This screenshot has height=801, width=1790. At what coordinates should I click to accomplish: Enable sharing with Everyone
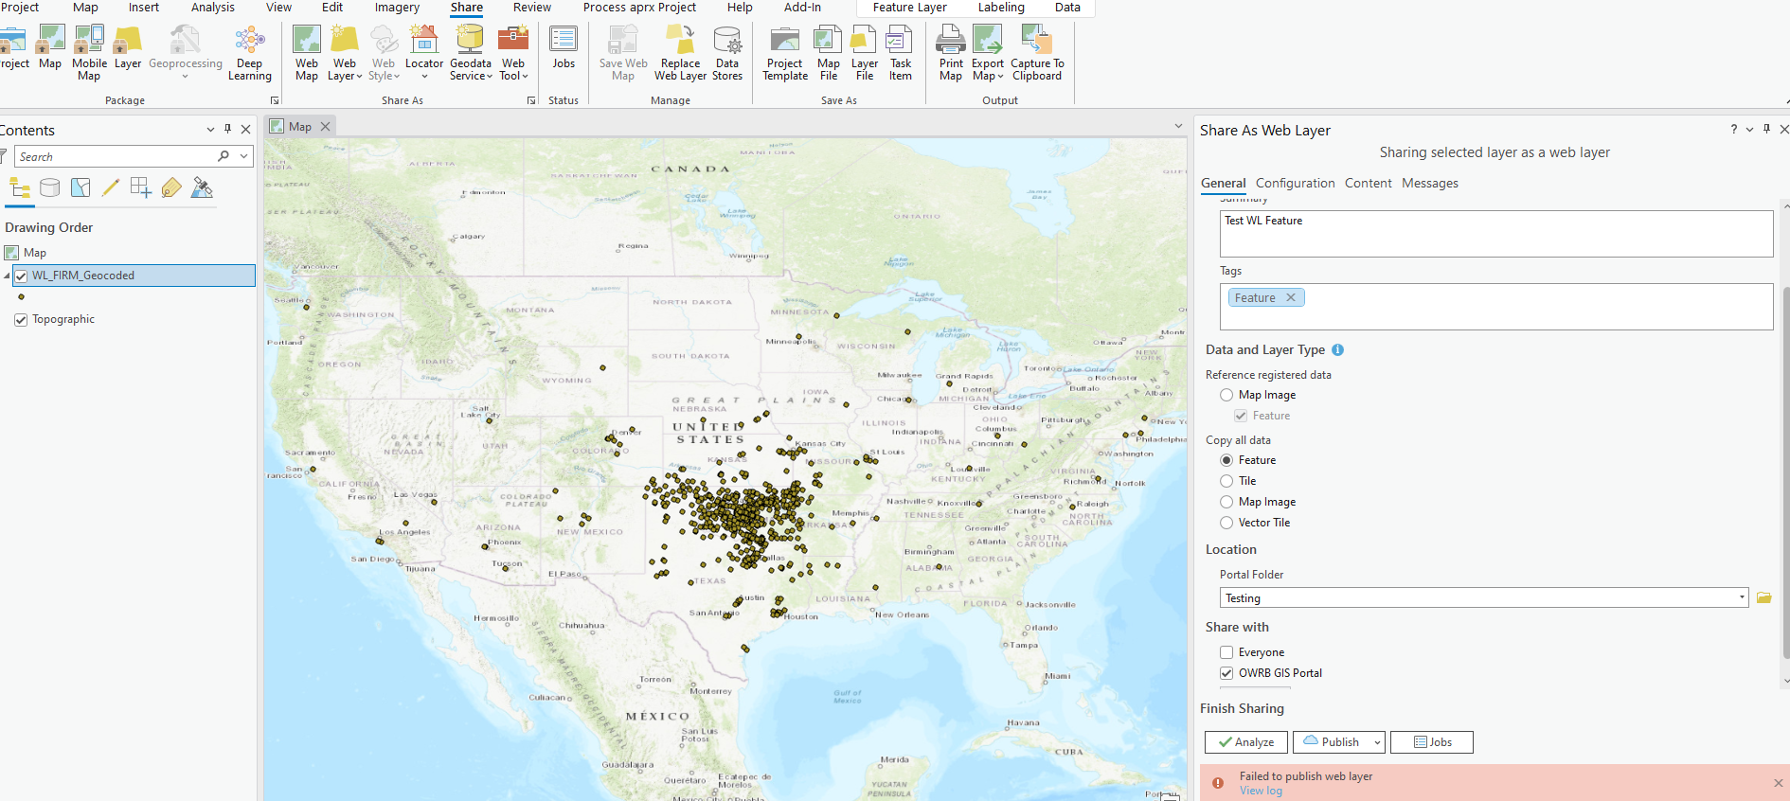[1226, 652]
